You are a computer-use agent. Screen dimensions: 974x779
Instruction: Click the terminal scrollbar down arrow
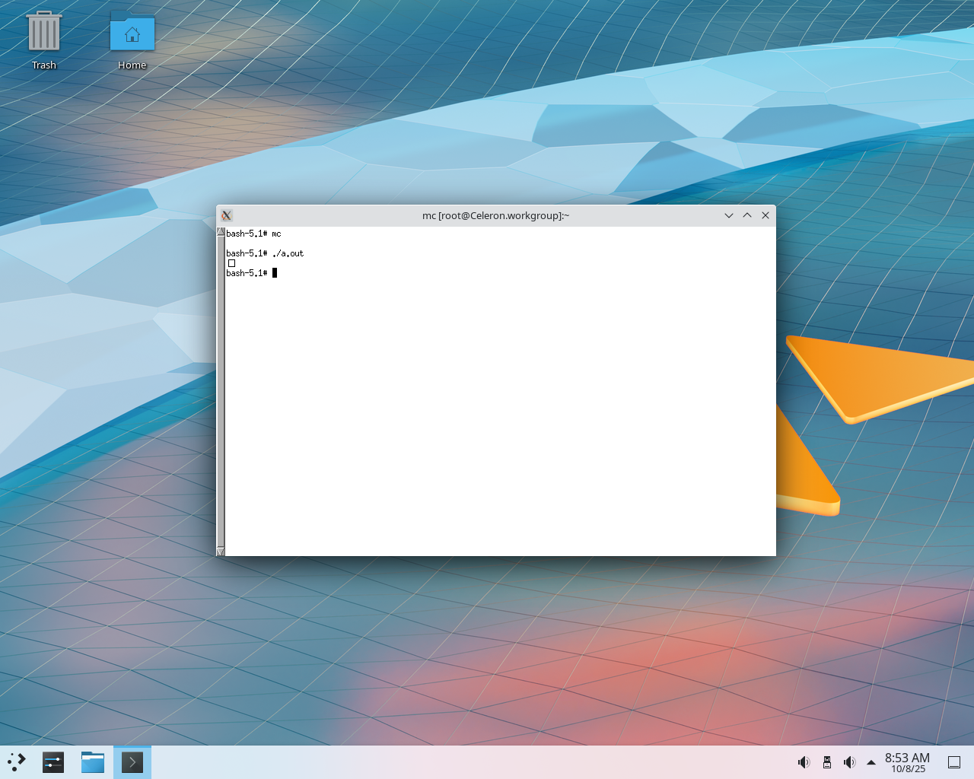click(x=221, y=552)
